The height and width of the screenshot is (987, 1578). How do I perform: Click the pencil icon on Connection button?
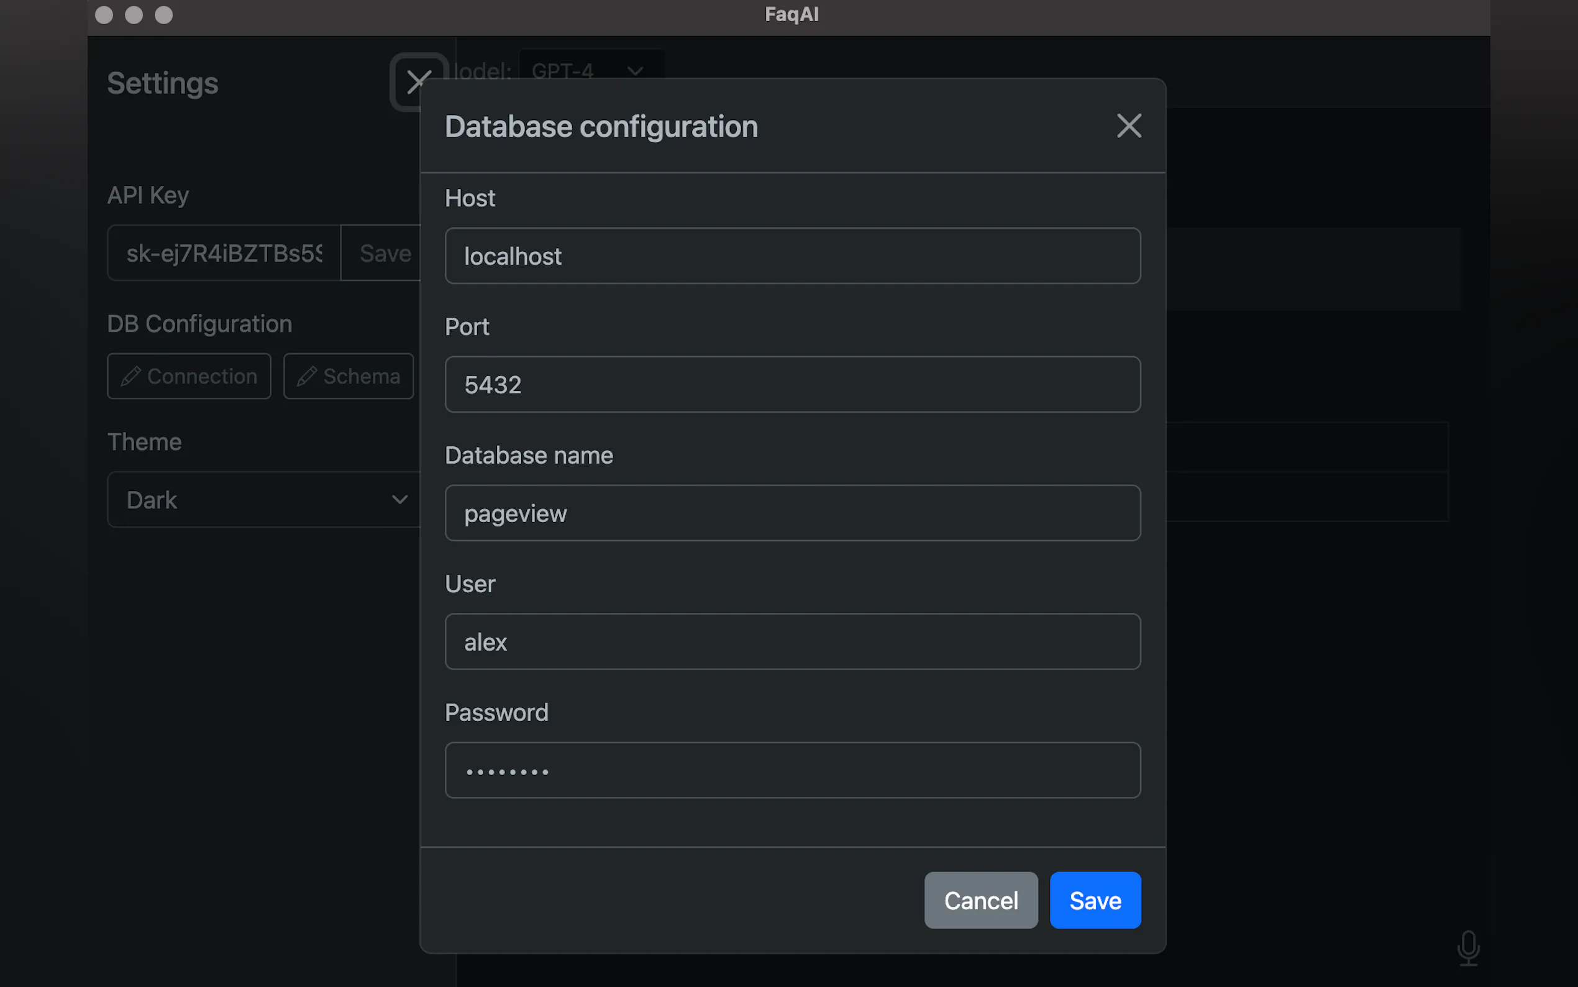point(130,376)
